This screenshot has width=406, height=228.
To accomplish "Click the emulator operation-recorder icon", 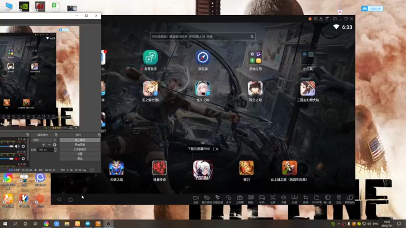I will point(207,198).
